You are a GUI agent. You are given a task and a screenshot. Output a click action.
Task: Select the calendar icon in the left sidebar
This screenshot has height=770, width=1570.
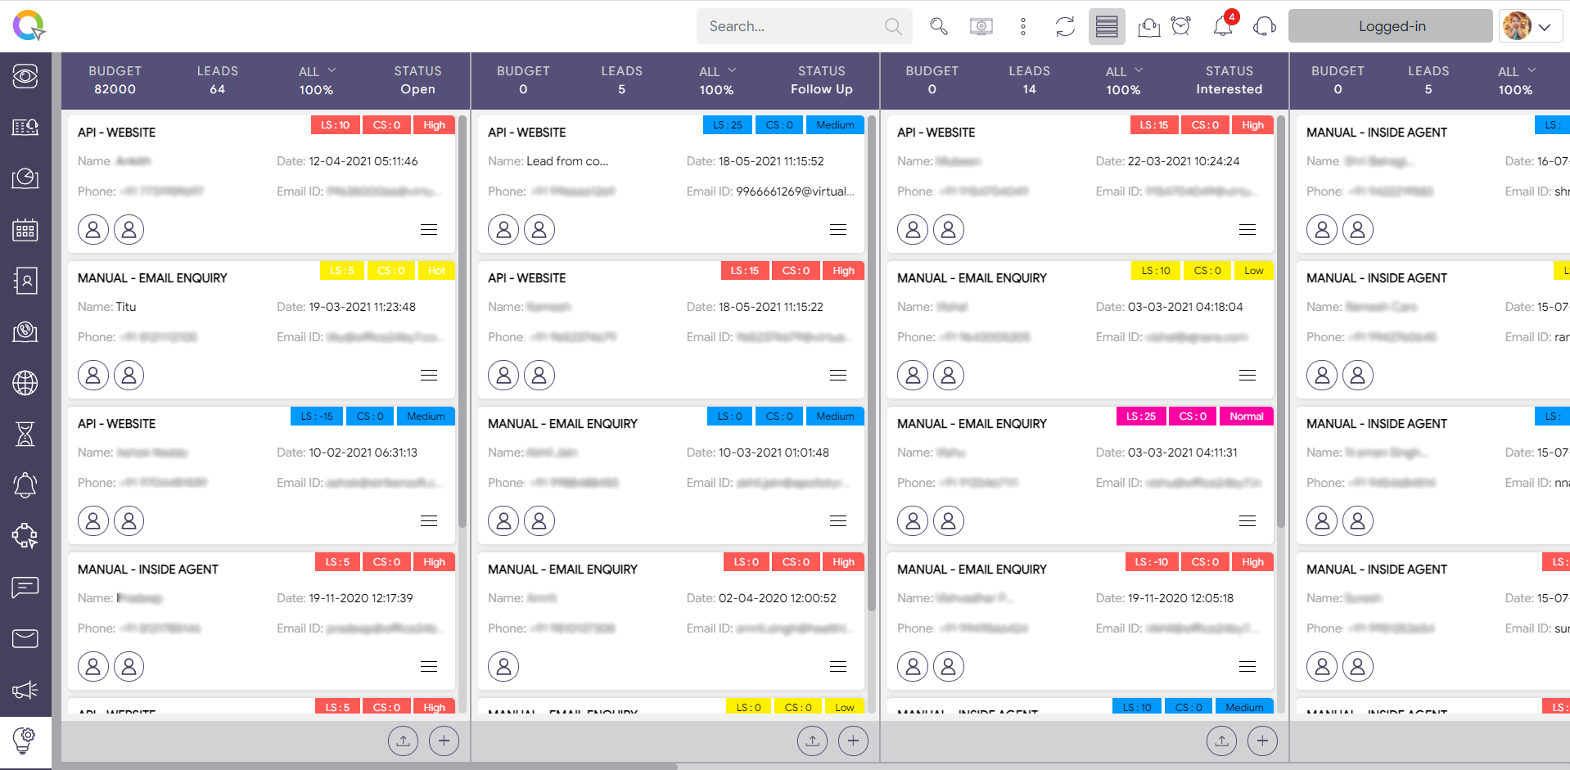pyautogui.click(x=25, y=230)
